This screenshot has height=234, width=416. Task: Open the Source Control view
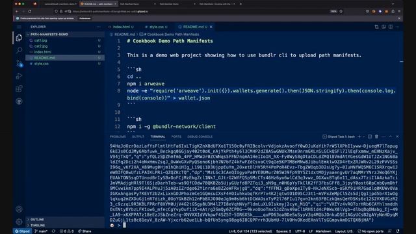click(19, 63)
